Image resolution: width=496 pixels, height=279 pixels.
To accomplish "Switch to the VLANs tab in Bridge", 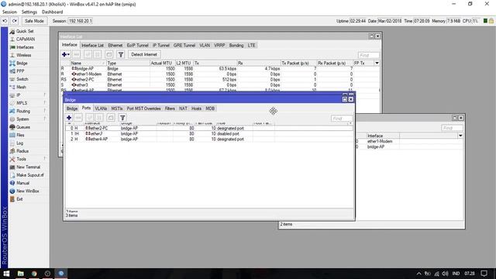I will [101, 108].
